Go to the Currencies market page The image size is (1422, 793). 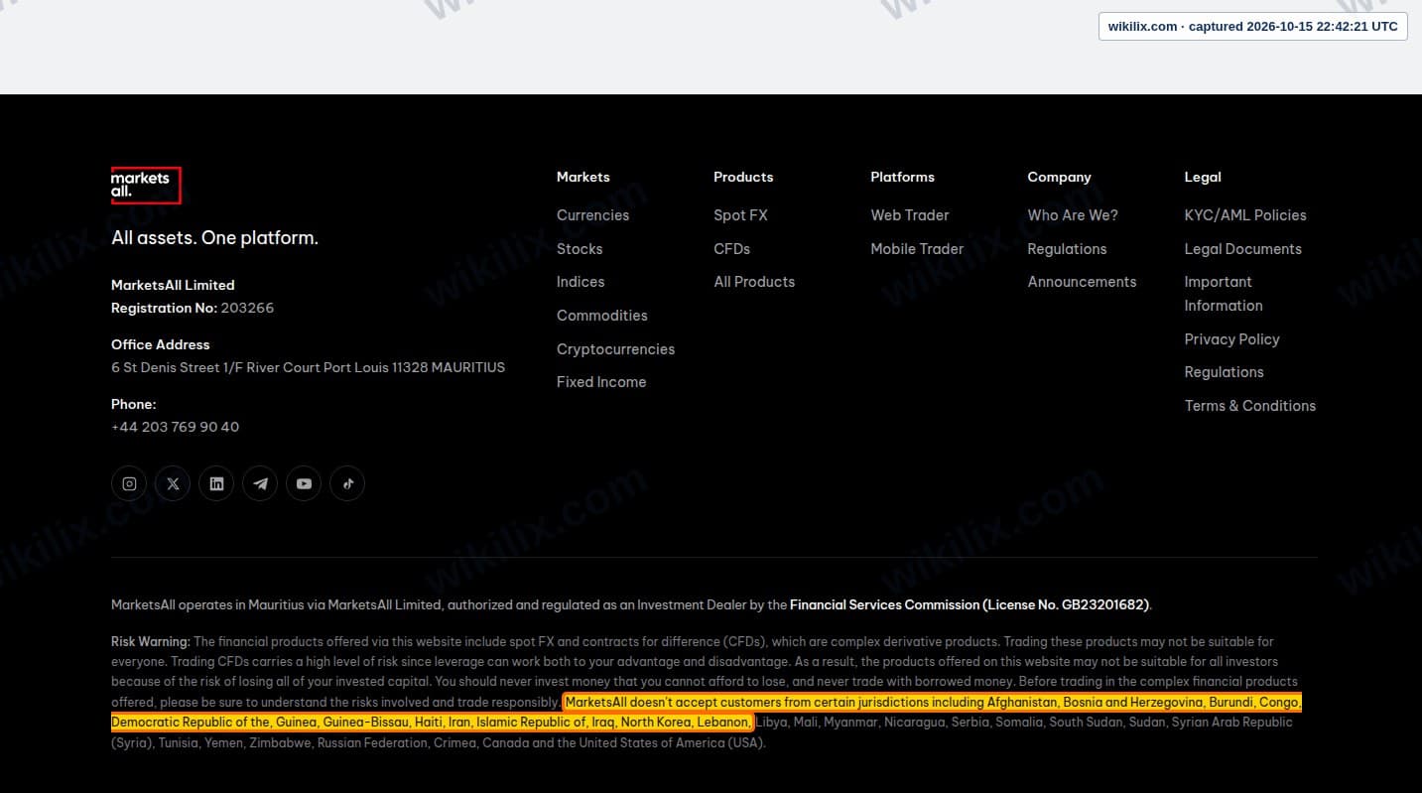(592, 215)
